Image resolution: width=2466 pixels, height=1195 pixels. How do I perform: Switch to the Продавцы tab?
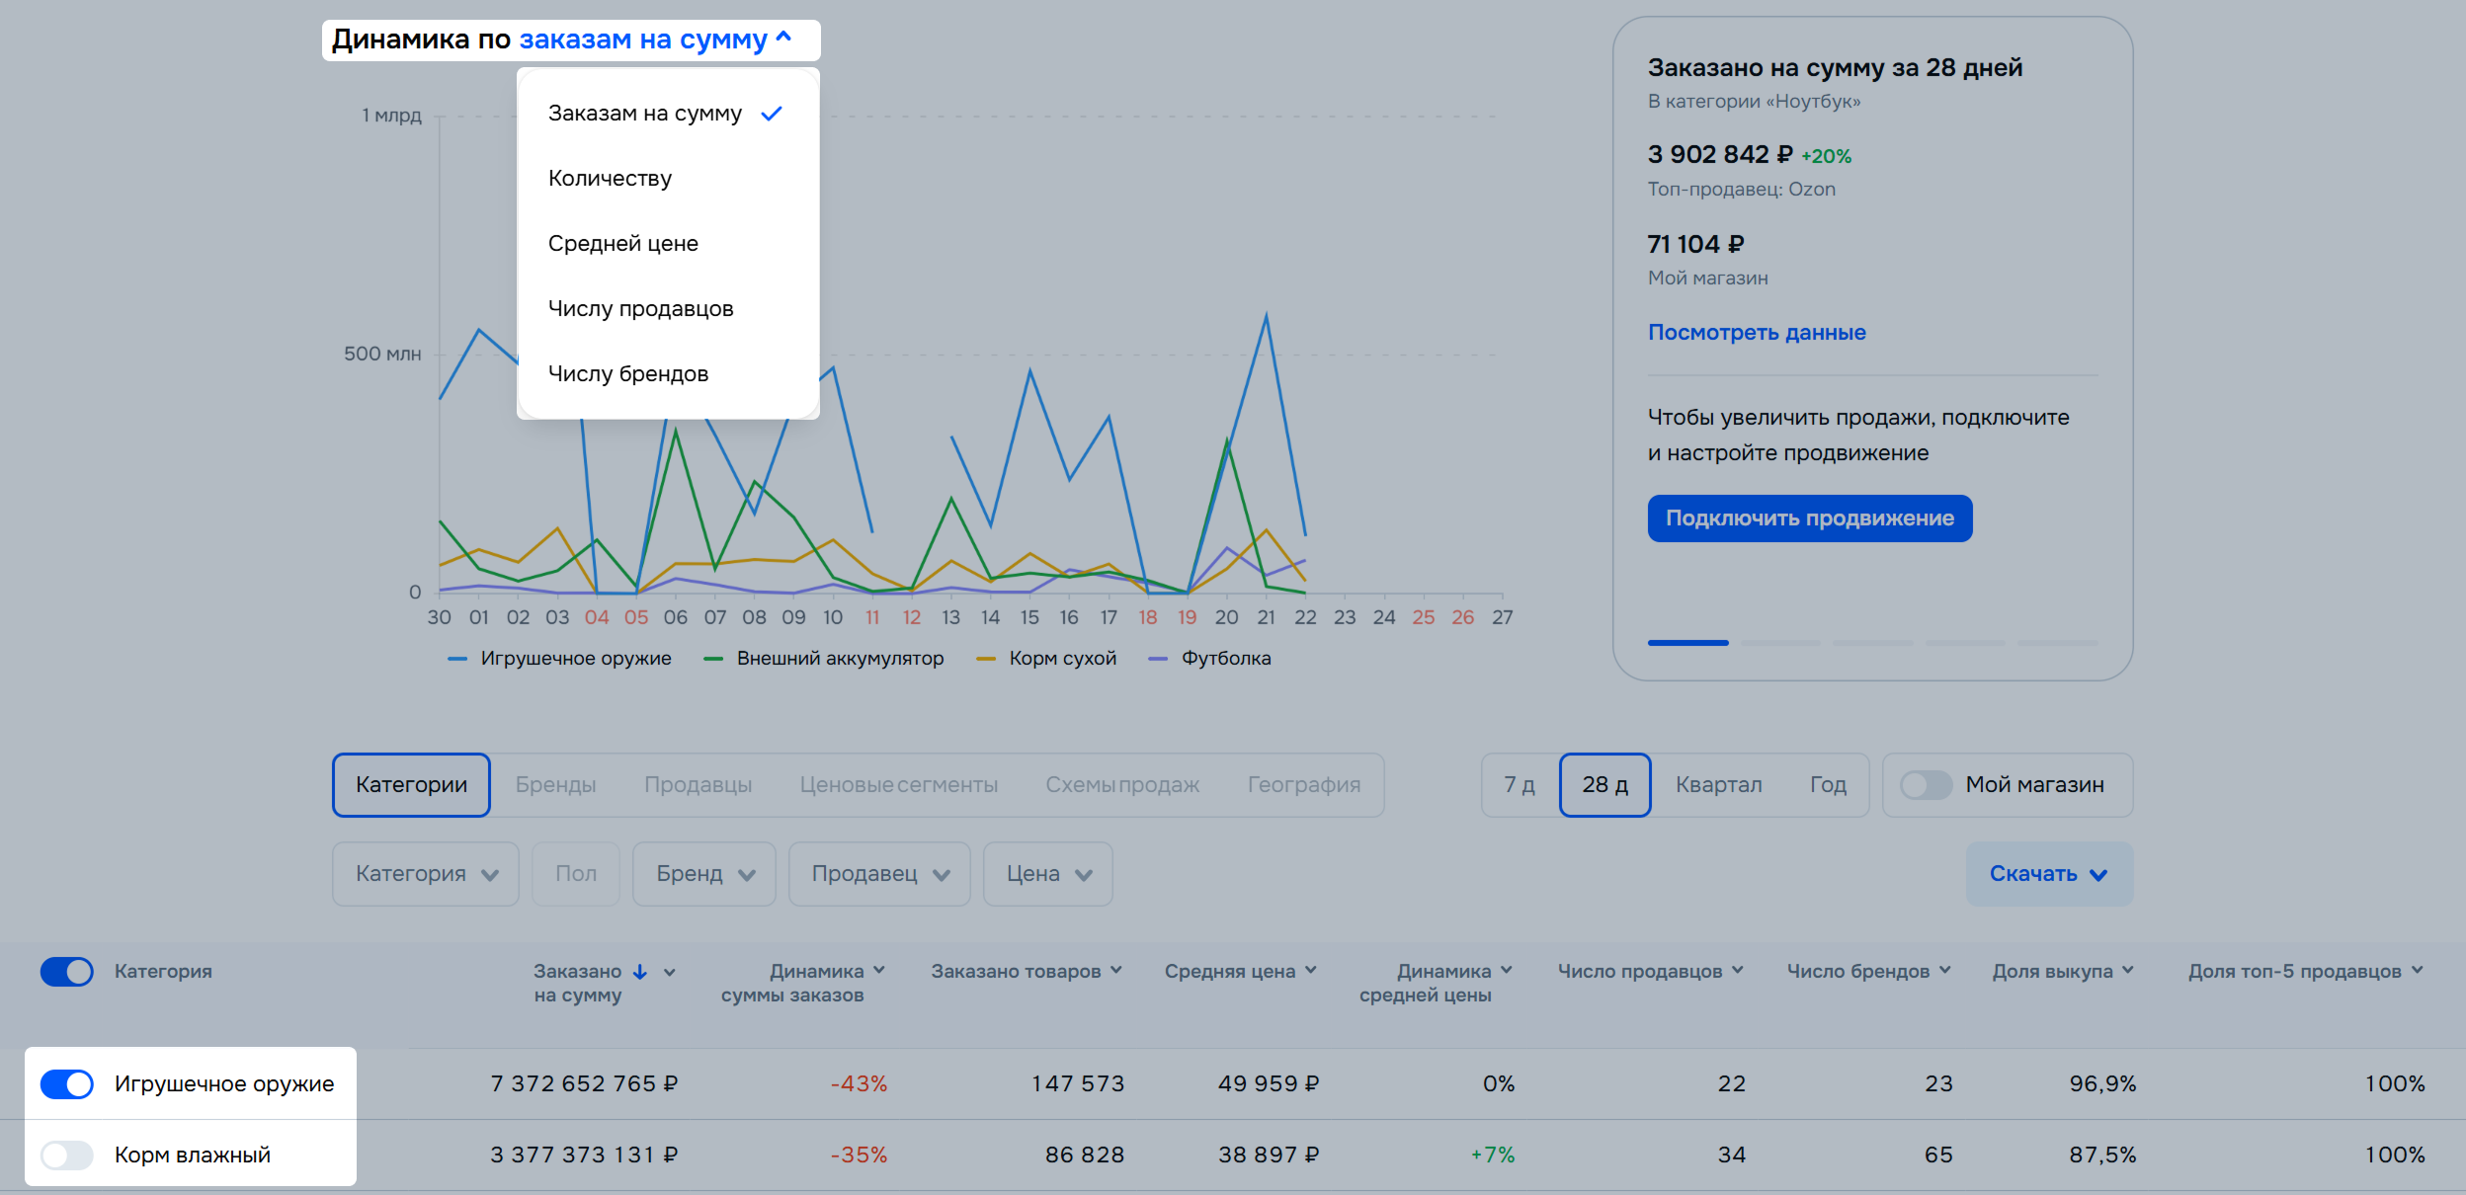click(698, 785)
